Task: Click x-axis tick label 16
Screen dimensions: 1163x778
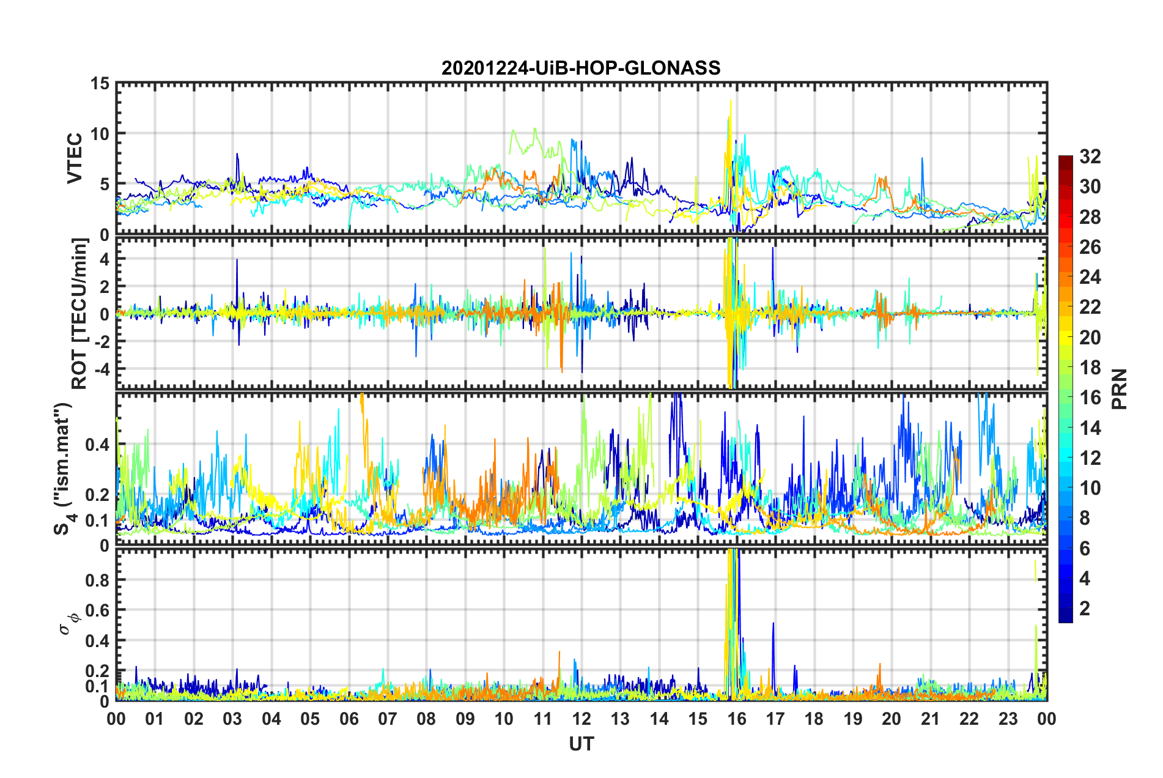Action: 736,719
